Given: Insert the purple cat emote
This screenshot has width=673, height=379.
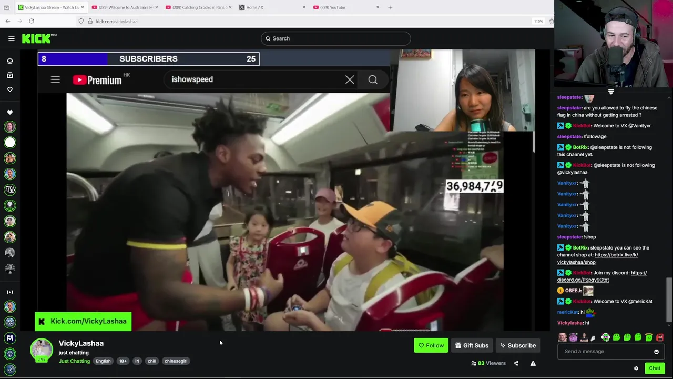Looking at the screenshot, I should 573,337.
